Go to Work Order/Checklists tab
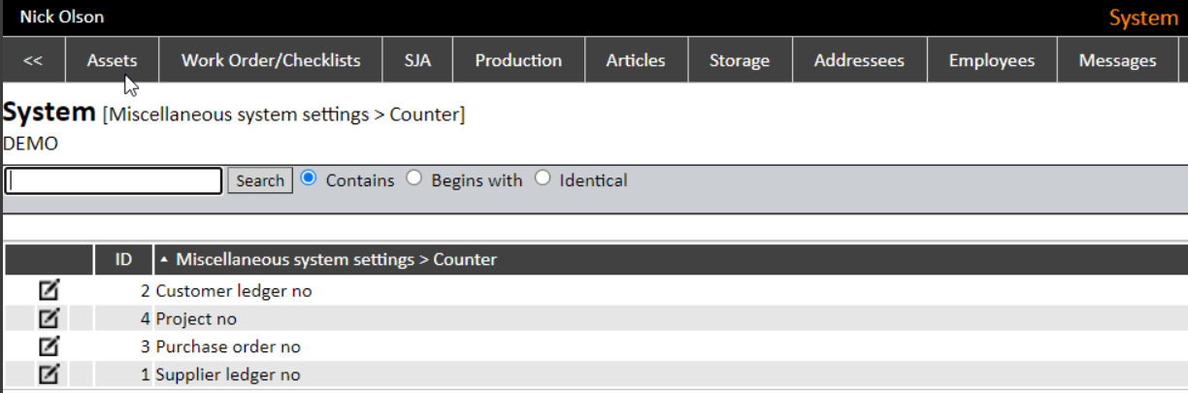The image size is (1188, 393). coord(271,60)
